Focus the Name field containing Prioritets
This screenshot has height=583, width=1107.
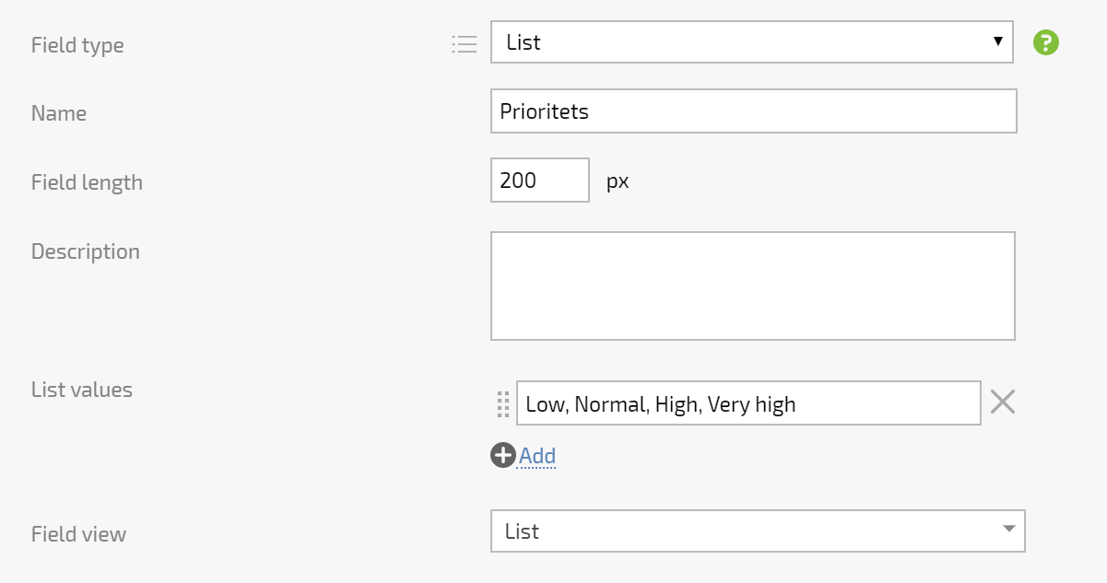point(753,111)
